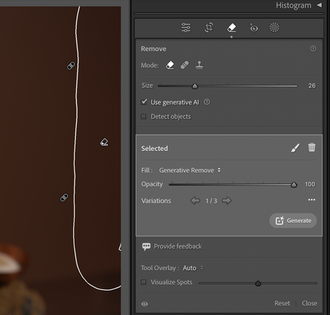Collapse the Histogram panel triangle
The width and height of the screenshot is (330, 315).
point(320,5)
